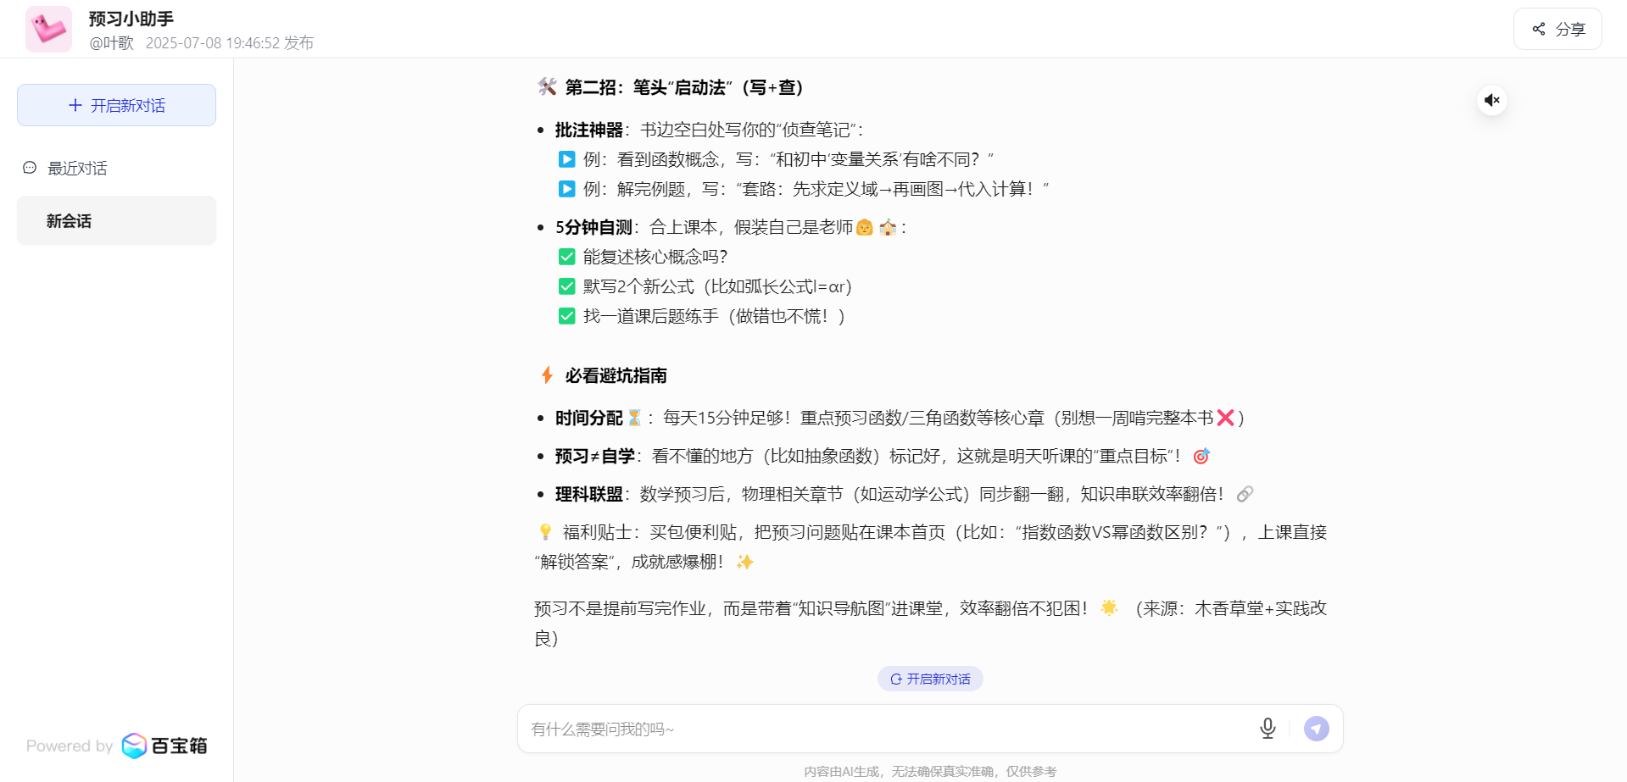This screenshot has width=1627, height=782.
Task: Click the checkbox beside 默写2个新公式
Action: pos(567,286)
